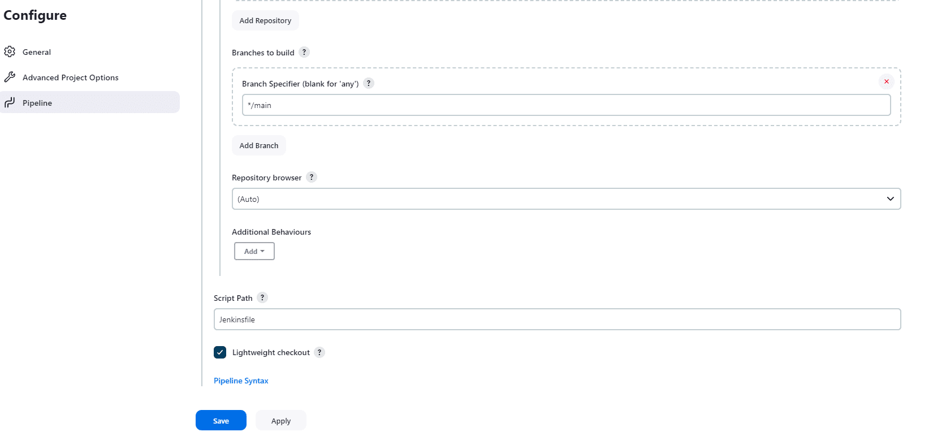Open help for Repository browser
The width and height of the screenshot is (946, 436).
pos(312,177)
